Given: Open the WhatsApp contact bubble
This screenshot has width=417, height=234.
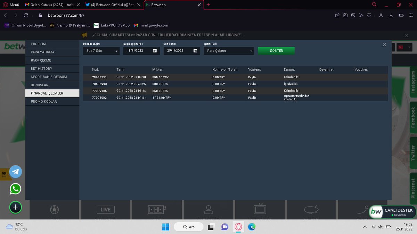Looking at the screenshot, I should tap(15, 189).
